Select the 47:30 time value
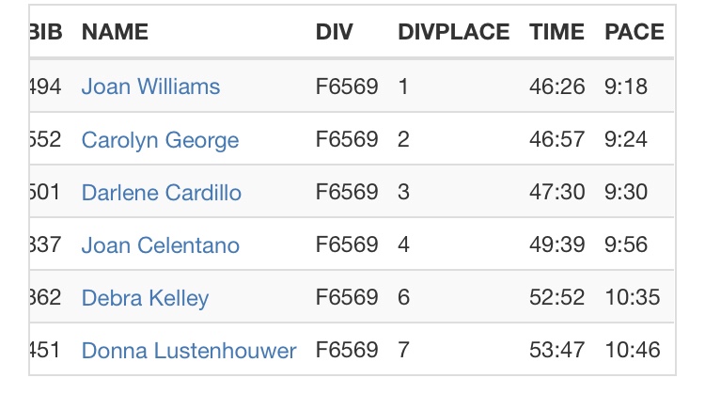 [555, 193]
